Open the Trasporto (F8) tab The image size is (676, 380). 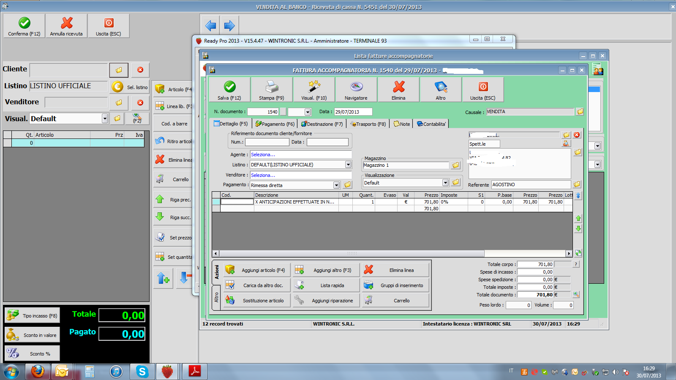368,124
